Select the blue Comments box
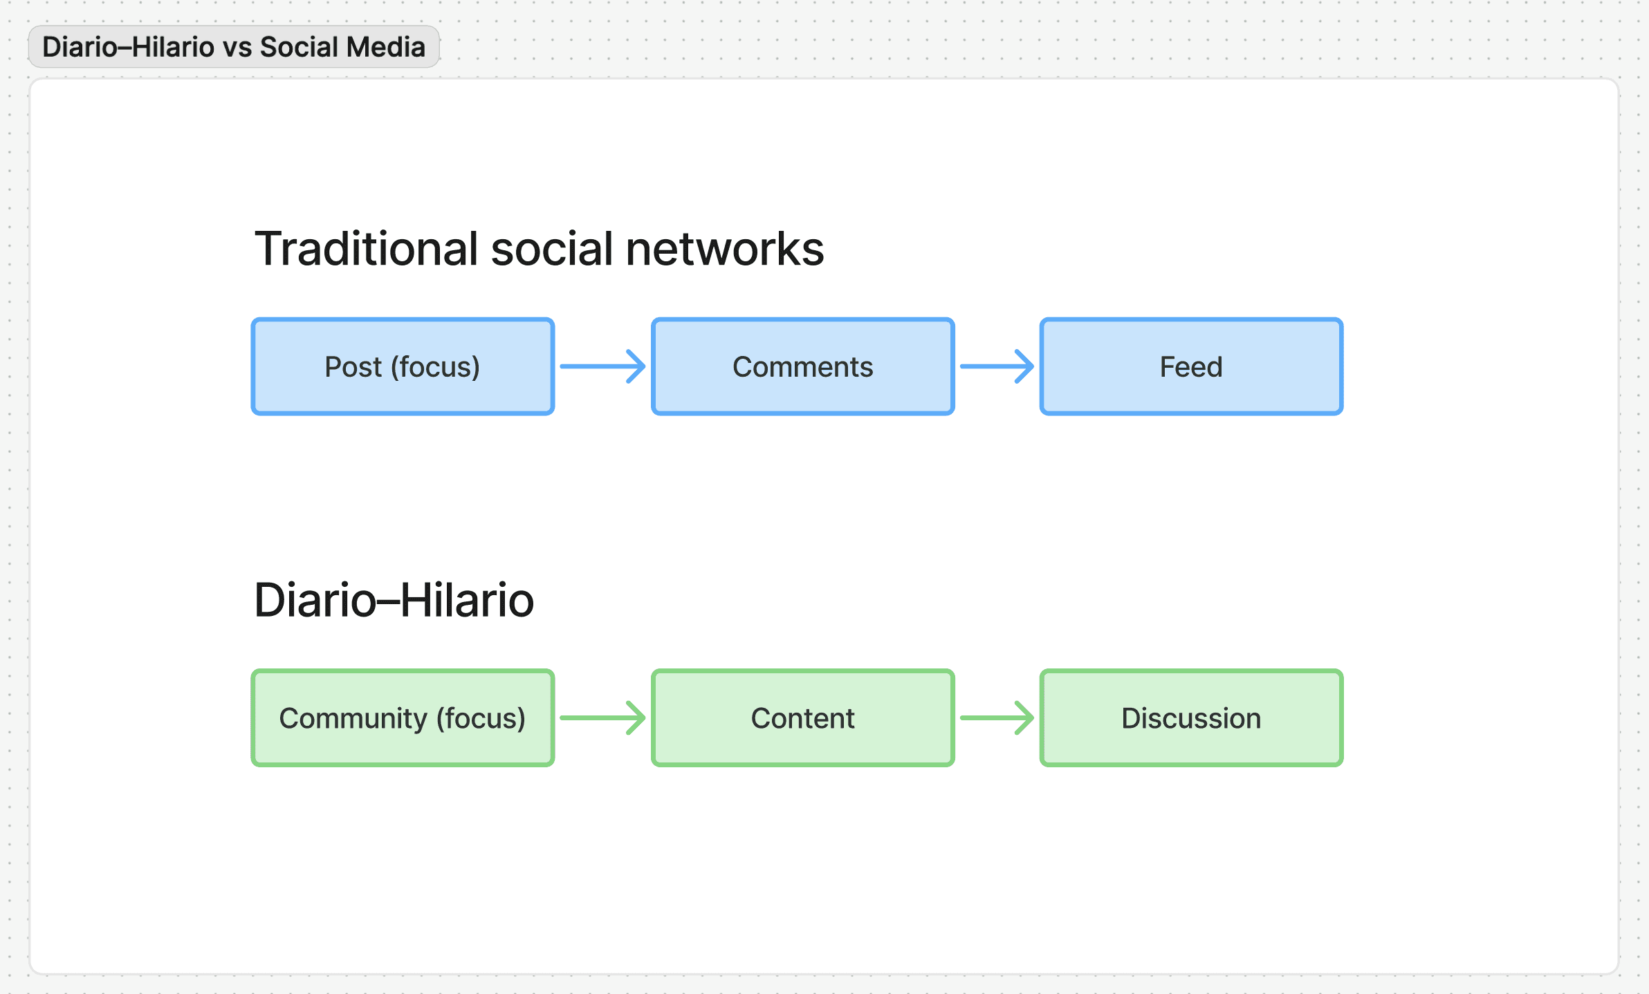 [x=802, y=366]
